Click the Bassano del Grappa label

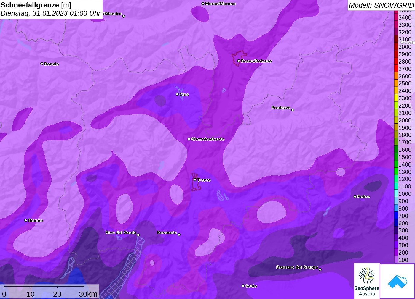click(x=297, y=267)
